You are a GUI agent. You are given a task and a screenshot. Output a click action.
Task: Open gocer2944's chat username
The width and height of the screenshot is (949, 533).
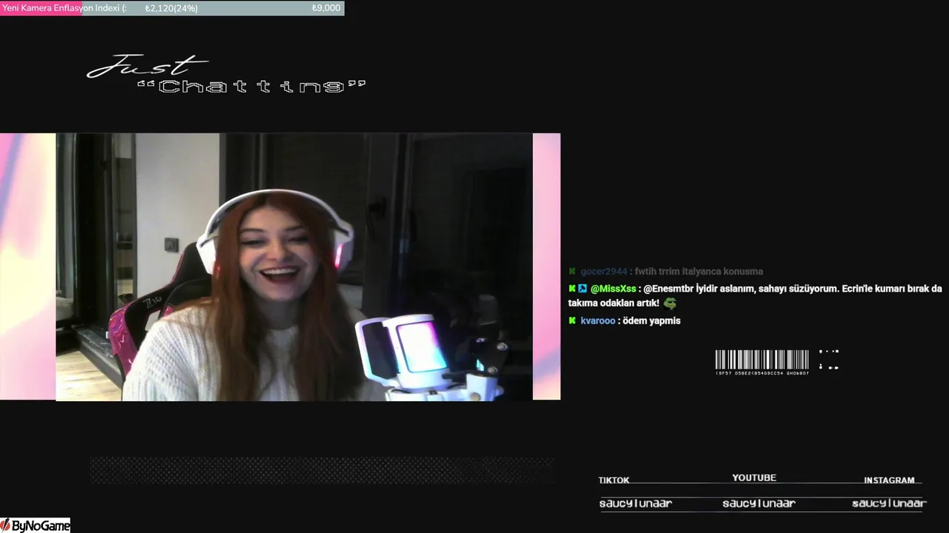pyautogui.click(x=604, y=272)
